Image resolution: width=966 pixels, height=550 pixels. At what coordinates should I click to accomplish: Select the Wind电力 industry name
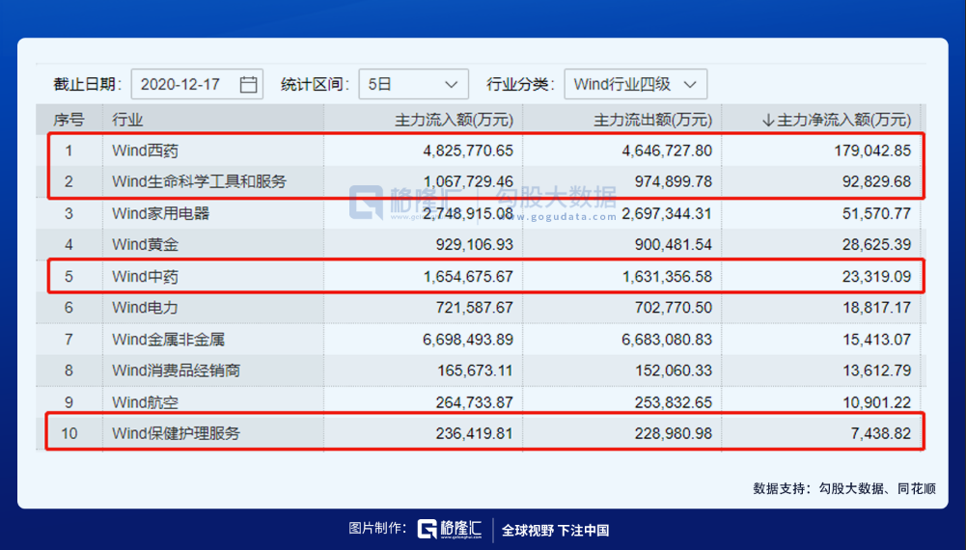coord(146,308)
